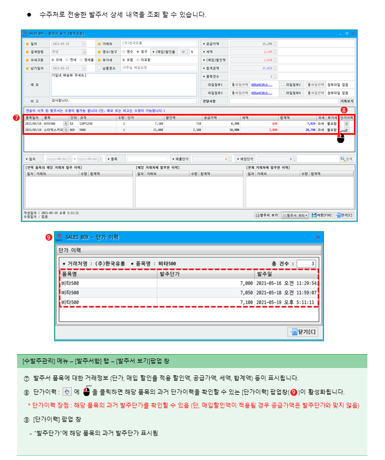Click 파일선택 button for 파일첨부1
This screenshot has width=385, height=460.
(x=240, y=85)
